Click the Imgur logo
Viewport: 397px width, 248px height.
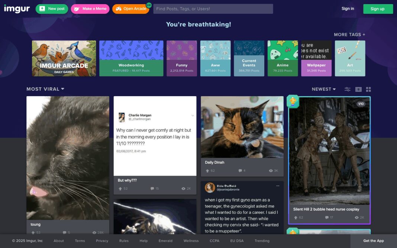pos(17,9)
